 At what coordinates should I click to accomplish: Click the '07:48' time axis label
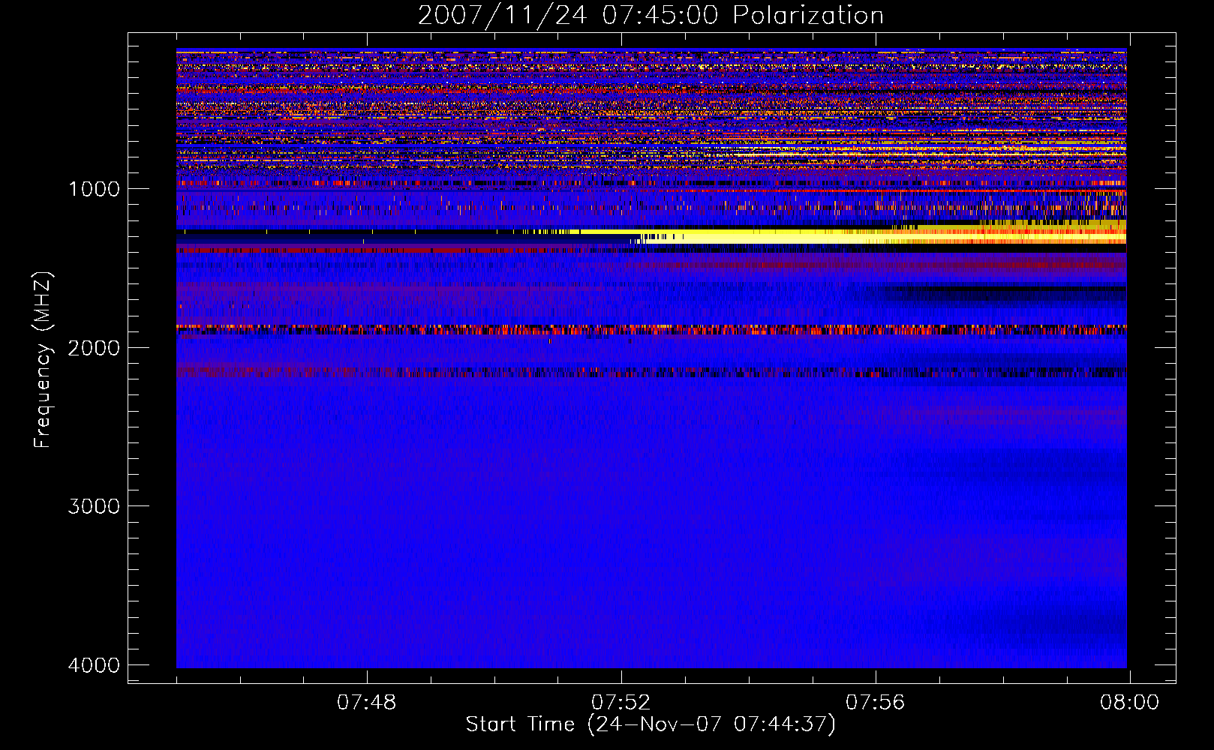pyautogui.click(x=367, y=703)
